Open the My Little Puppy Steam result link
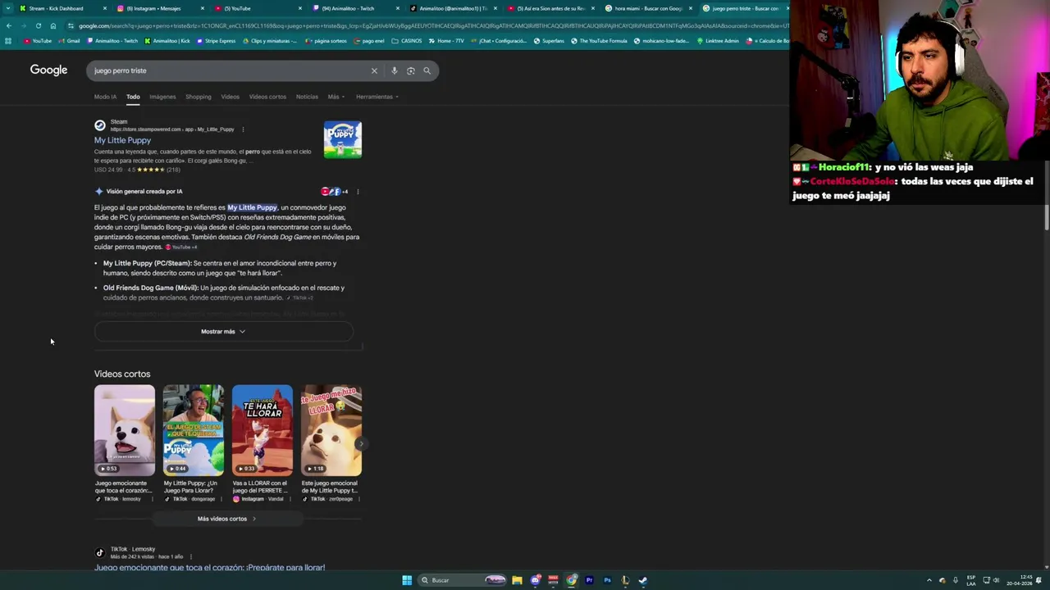1050x590 pixels. pos(122,140)
